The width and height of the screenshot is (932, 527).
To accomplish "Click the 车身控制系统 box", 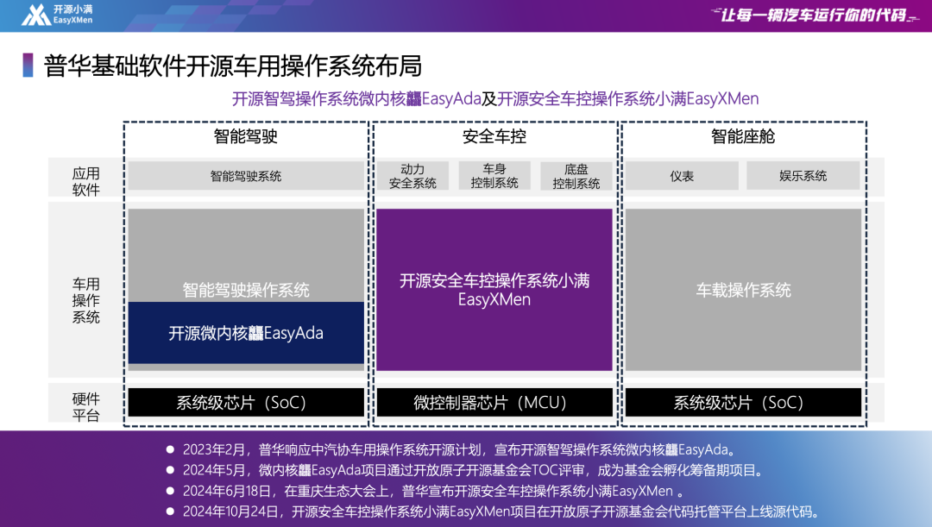I will tap(494, 176).
